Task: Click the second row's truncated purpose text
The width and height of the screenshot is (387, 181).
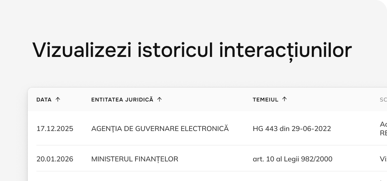Action: (383, 159)
